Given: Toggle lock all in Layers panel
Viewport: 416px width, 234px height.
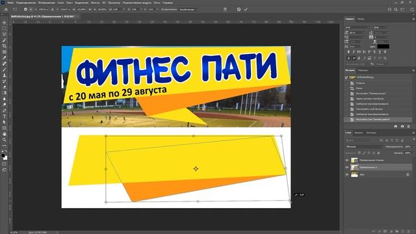Looking at the screenshot, I should click(x=378, y=153).
